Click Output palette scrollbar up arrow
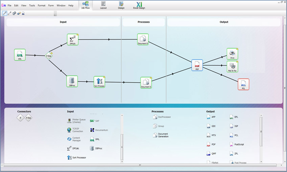 (x=261, y=115)
